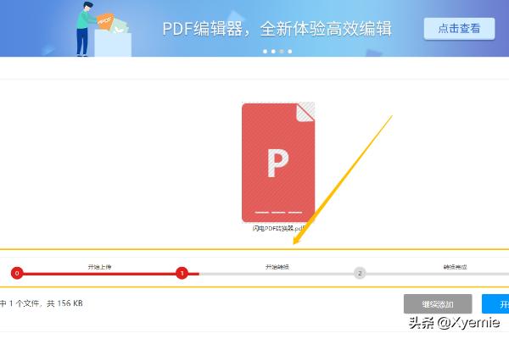Click the folded corner of the PDF icon
509x339 pixels.
click(305, 112)
